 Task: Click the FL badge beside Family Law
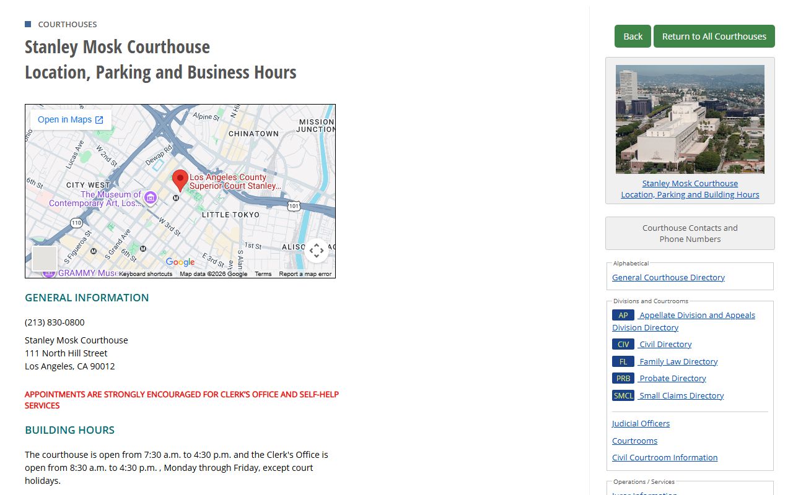click(x=623, y=361)
